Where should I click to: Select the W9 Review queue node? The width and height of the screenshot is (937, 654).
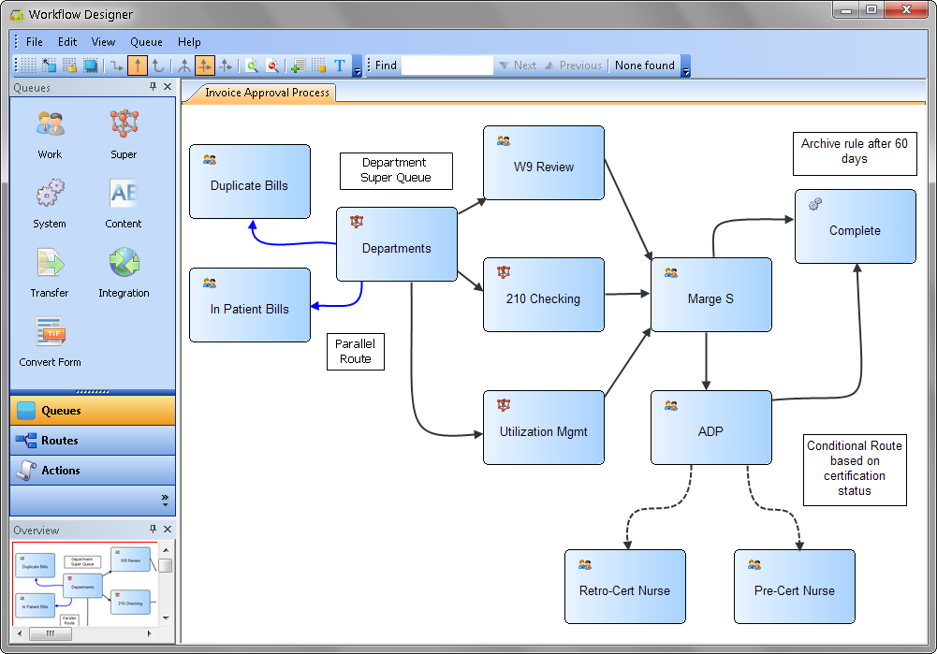point(544,163)
